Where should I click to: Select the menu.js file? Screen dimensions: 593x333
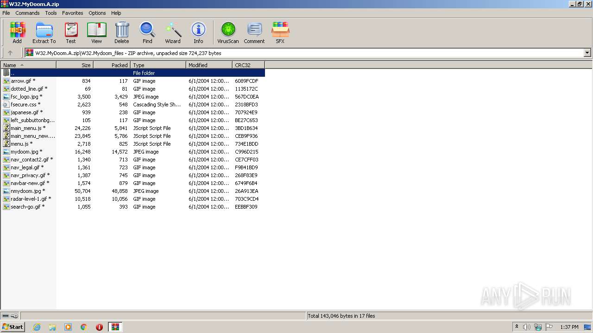tap(133, 144)
